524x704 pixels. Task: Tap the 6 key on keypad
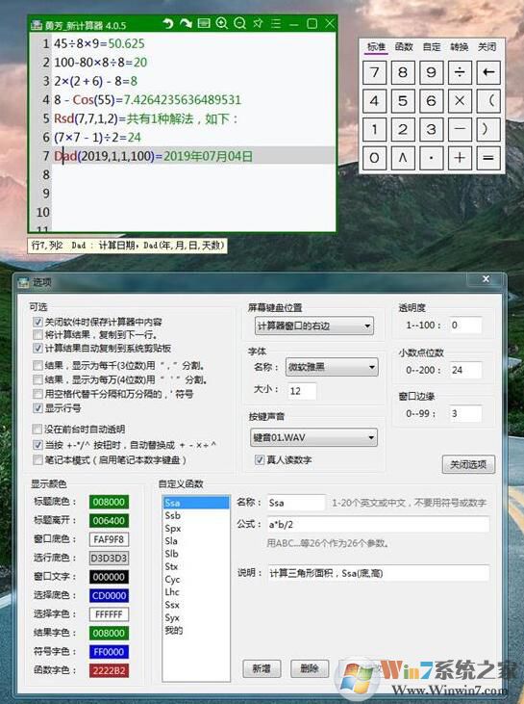[431, 100]
